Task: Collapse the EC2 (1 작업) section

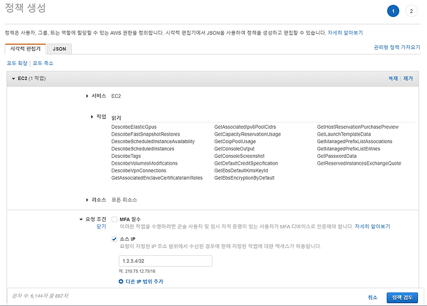Action: click(13, 79)
